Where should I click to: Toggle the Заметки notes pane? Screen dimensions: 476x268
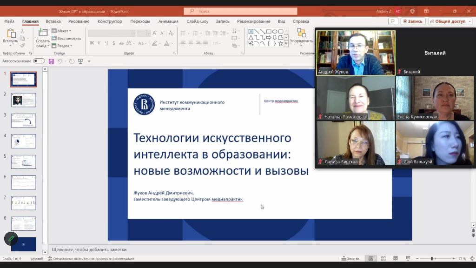pyautogui.click(x=350, y=259)
